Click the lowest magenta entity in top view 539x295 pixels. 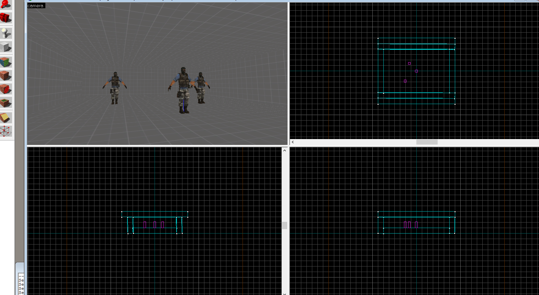(x=405, y=81)
